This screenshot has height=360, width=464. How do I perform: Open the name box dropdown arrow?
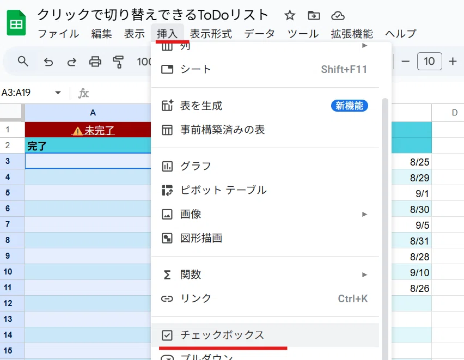58,93
